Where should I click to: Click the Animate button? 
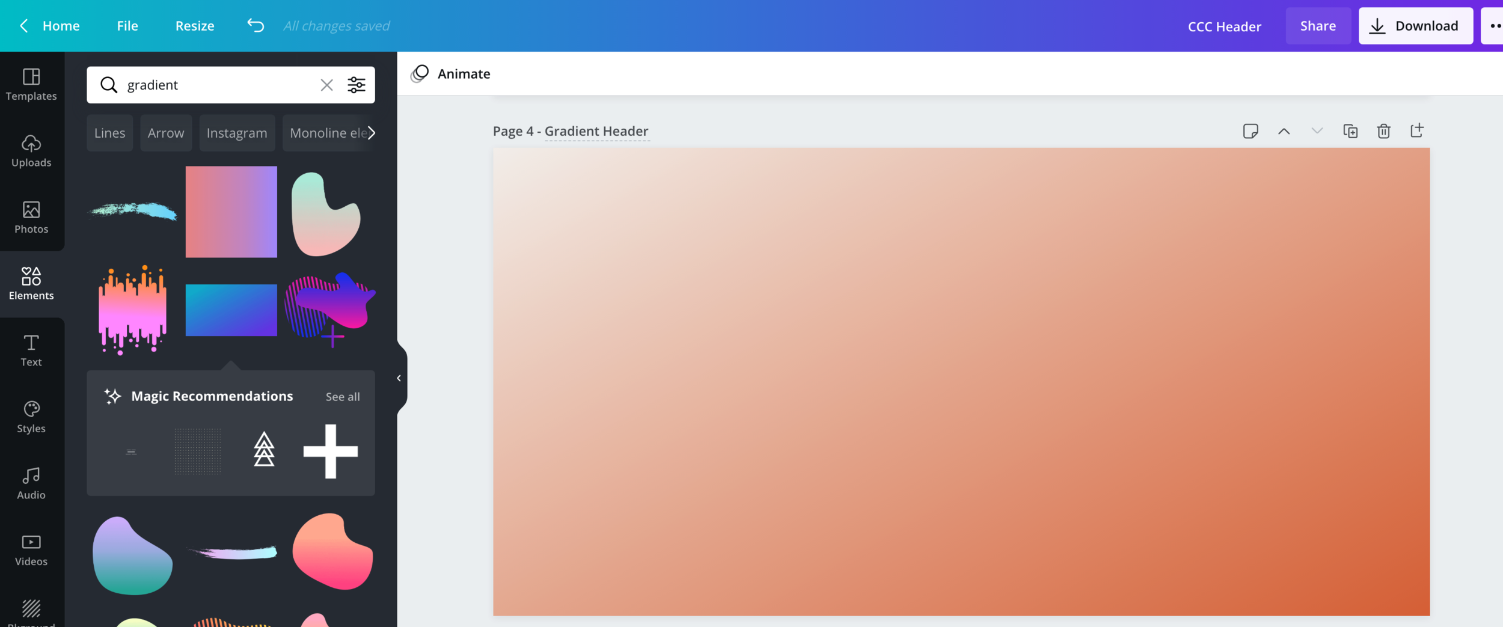click(451, 73)
